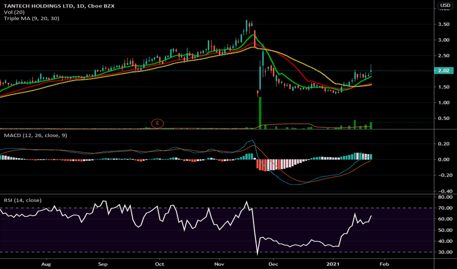The image size is (457, 269).
Task: Click the 3.00 price axis label
Action: click(444, 40)
